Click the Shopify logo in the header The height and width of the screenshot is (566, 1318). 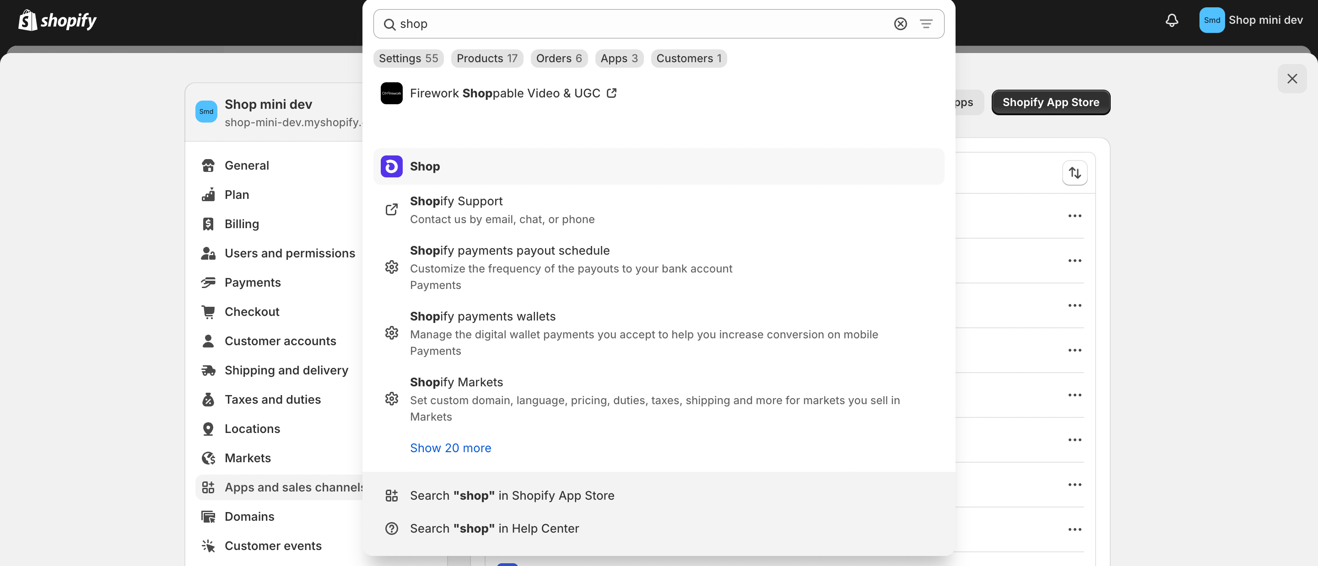[57, 21]
